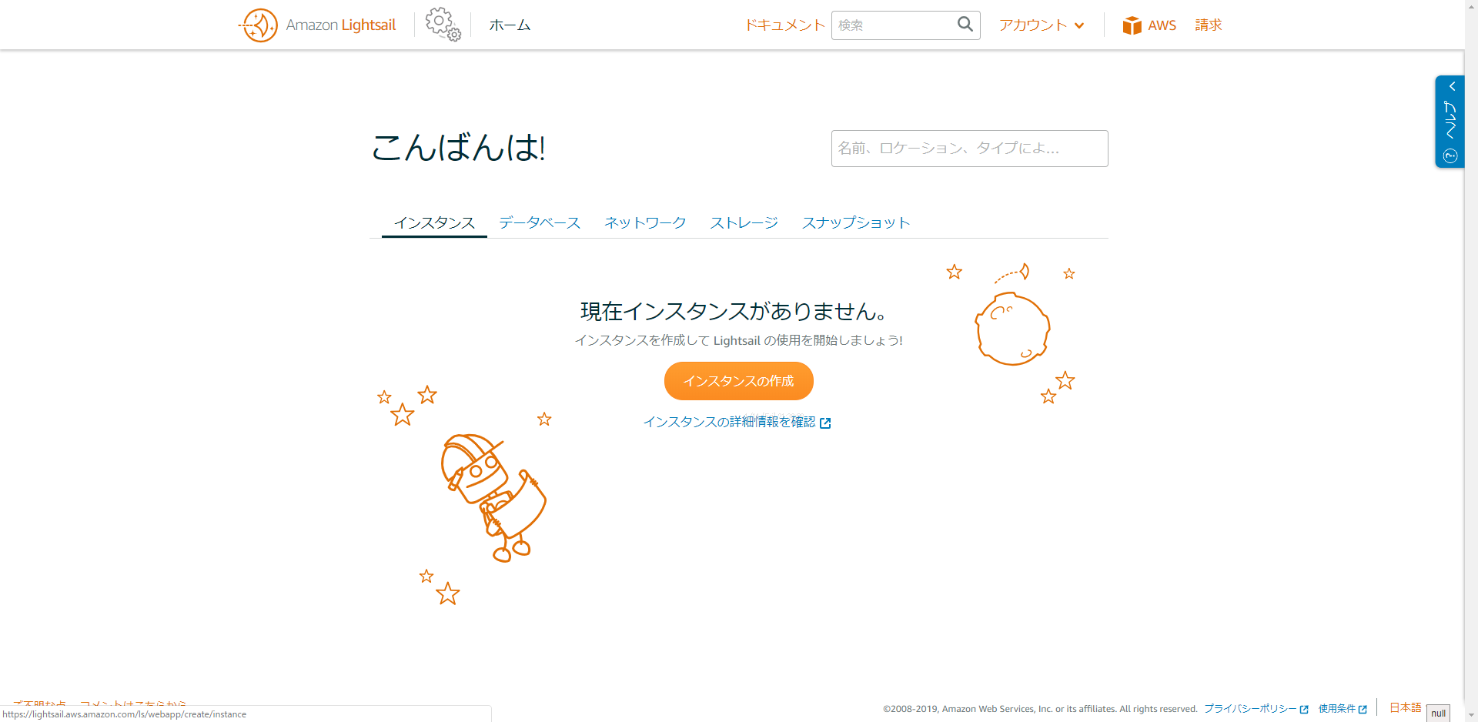Click external icon beside 使用条件
The width and height of the screenshot is (1478, 722).
(x=1363, y=710)
